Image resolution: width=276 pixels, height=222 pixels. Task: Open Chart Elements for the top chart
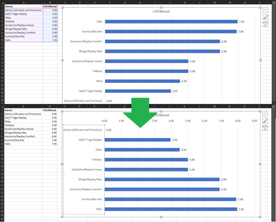coord(265,10)
